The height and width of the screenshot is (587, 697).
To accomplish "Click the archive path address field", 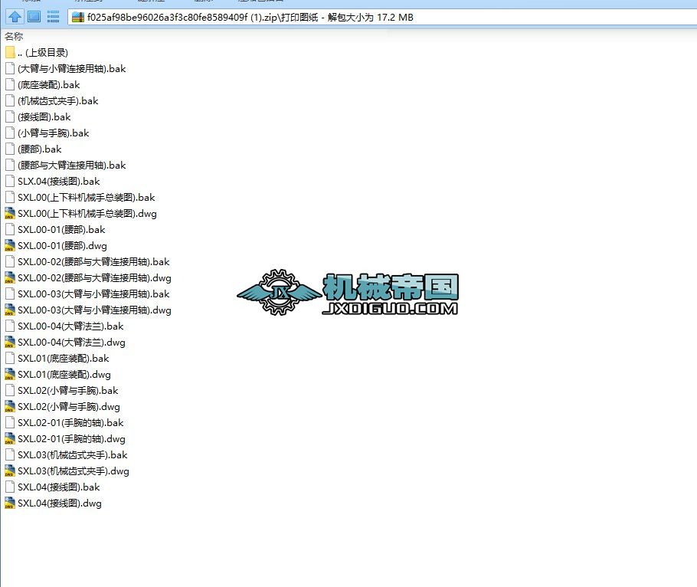I will [382, 18].
